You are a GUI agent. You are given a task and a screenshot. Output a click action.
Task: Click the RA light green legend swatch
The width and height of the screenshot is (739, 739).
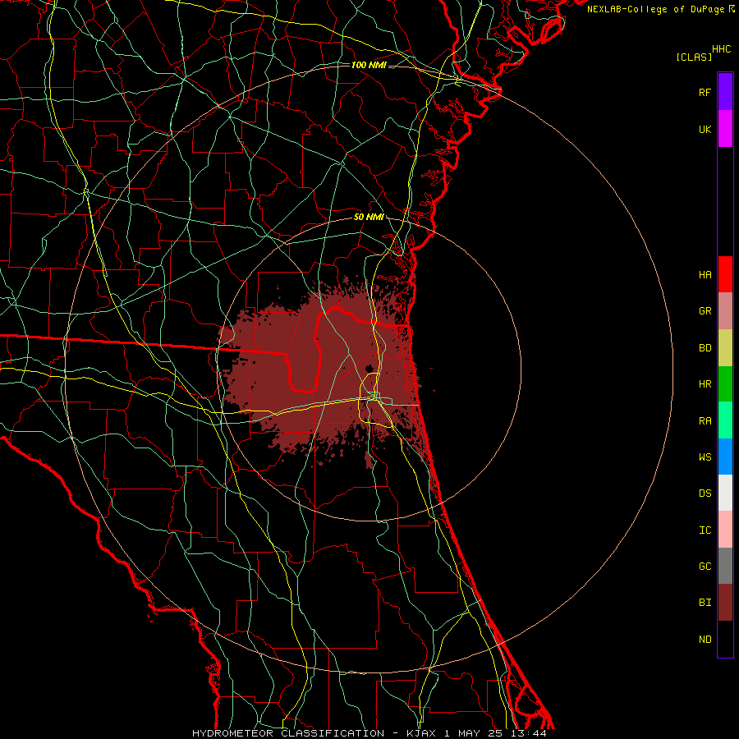click(725, 420)
